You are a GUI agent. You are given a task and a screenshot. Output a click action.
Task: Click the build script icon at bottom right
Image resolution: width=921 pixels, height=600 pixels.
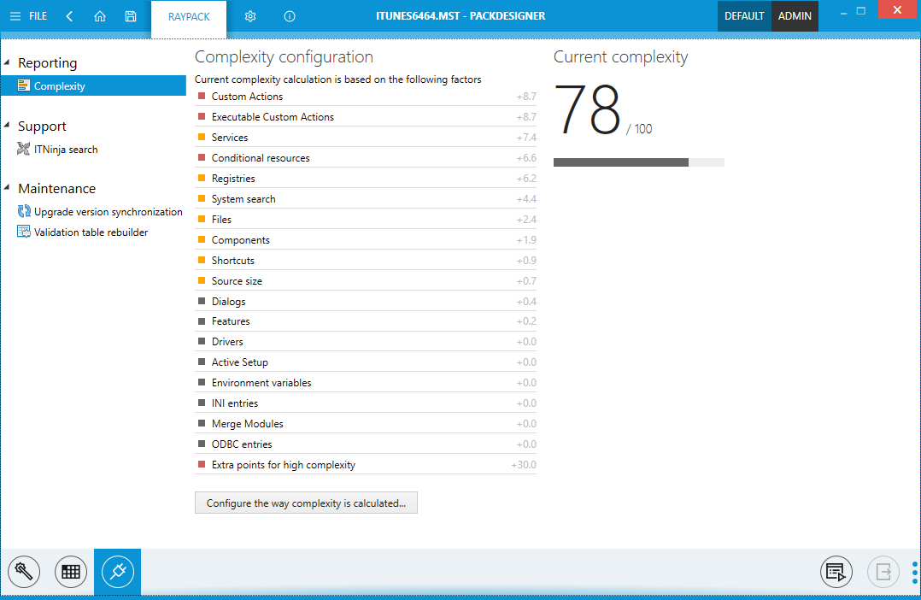pos(836,572)
